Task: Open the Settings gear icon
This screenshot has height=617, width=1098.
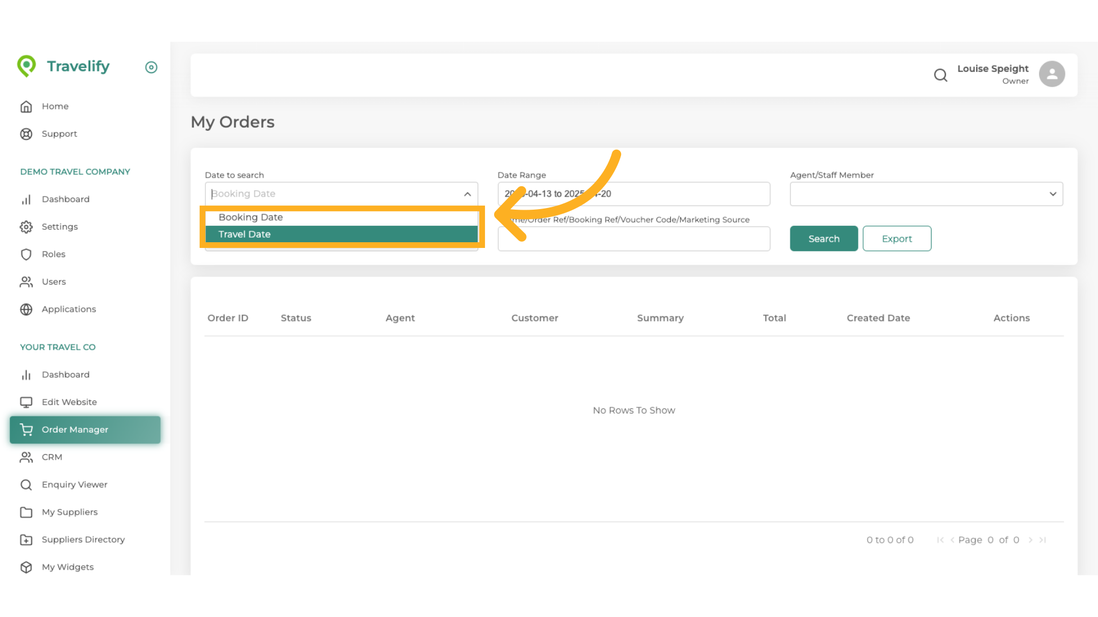Action: (26, 226)
